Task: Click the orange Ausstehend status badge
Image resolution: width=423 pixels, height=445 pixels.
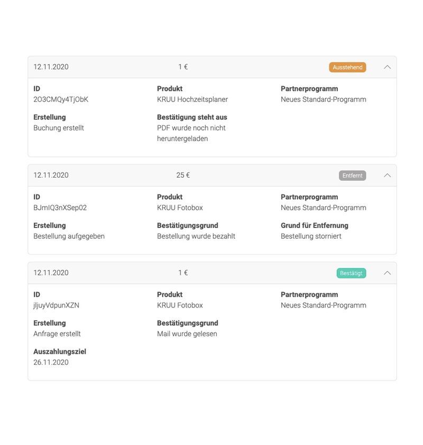Action: pyautogui.click(x=347, y=67)
